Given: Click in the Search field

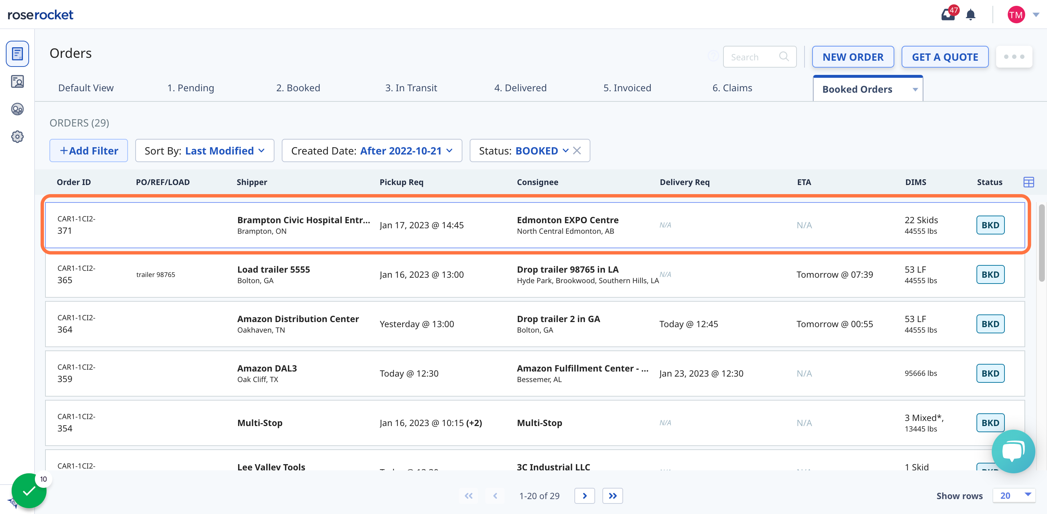Looking at the screenshot, I should pyautogui.click(x=759, y=57).
